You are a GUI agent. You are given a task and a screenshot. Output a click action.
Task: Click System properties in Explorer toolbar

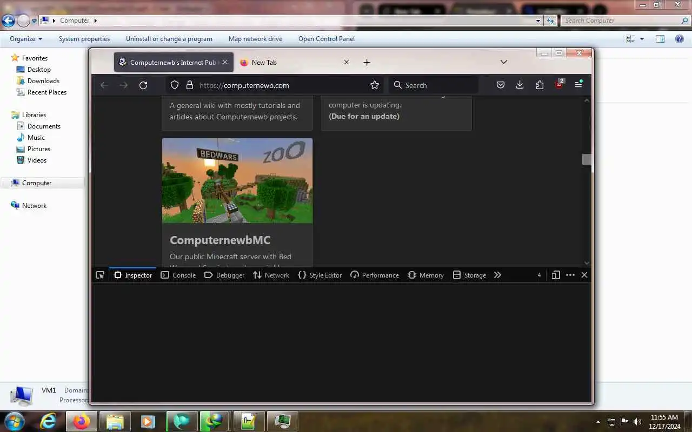84,39
